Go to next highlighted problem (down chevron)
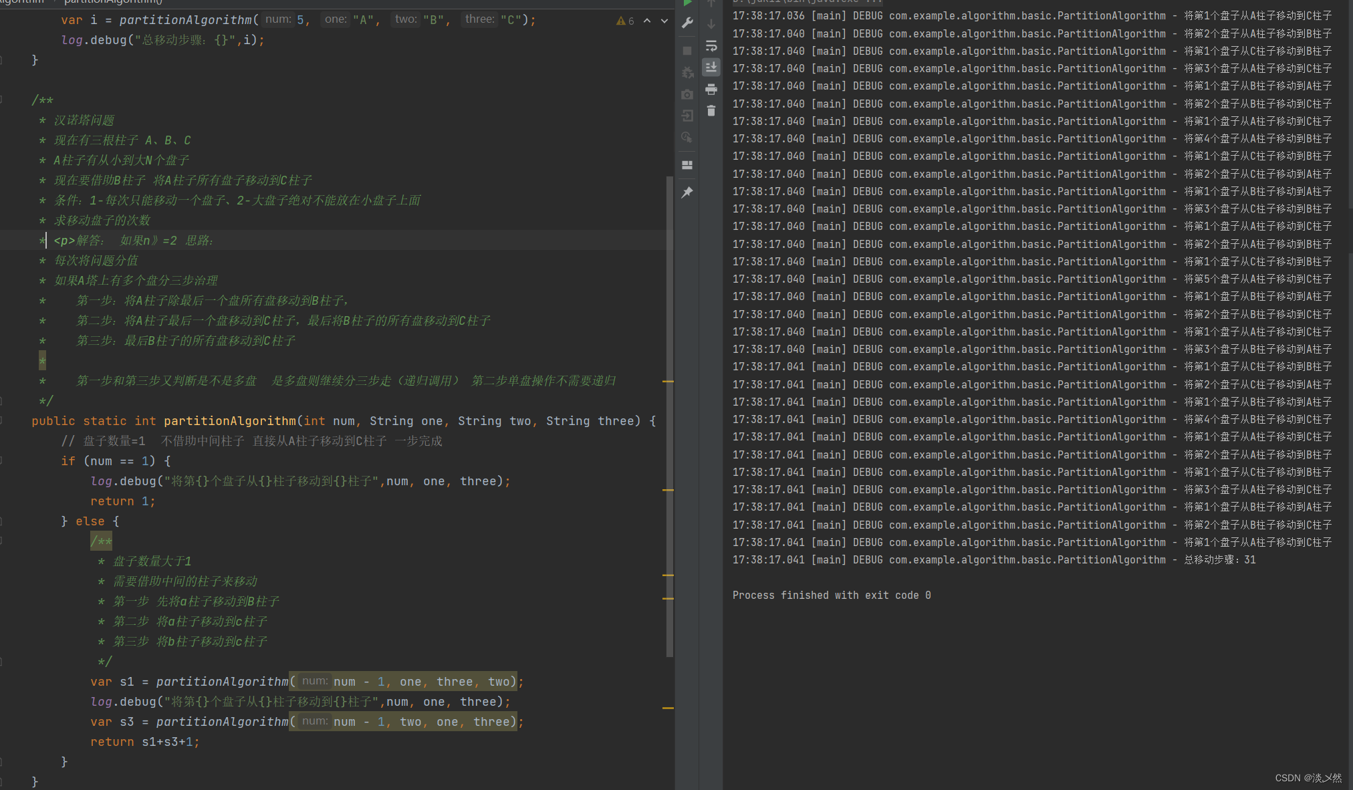 point(664,21)
